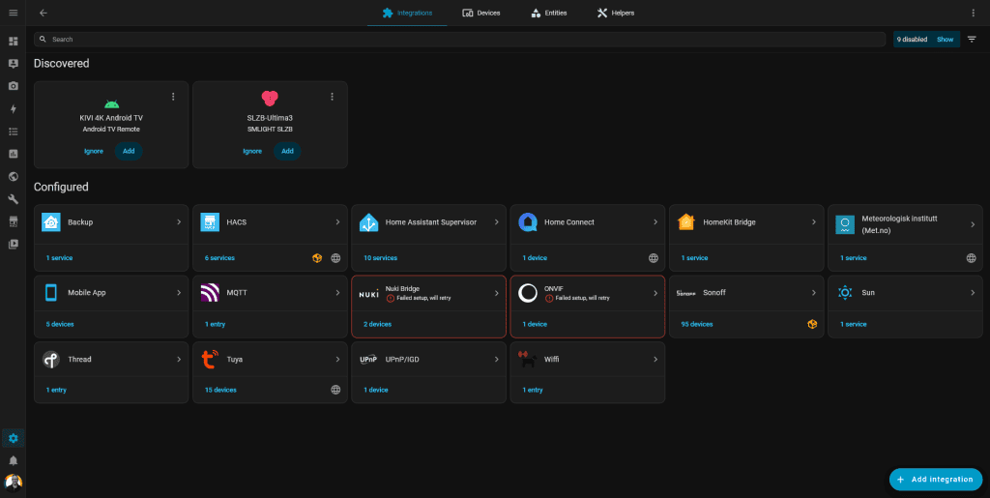Ignore the KIVI 4K Android TV discovery

pos(94,151)
